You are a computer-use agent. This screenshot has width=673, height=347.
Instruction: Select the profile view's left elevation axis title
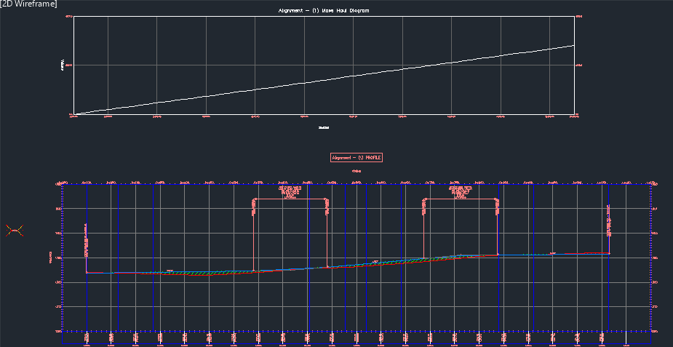click(x=51, y=258)
